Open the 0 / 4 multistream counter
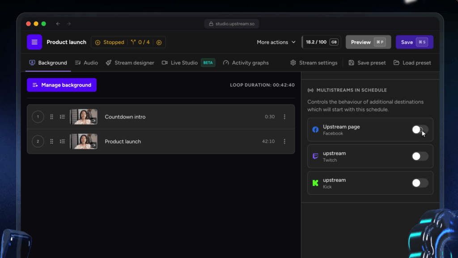458x258 pixels. point(140,42)
